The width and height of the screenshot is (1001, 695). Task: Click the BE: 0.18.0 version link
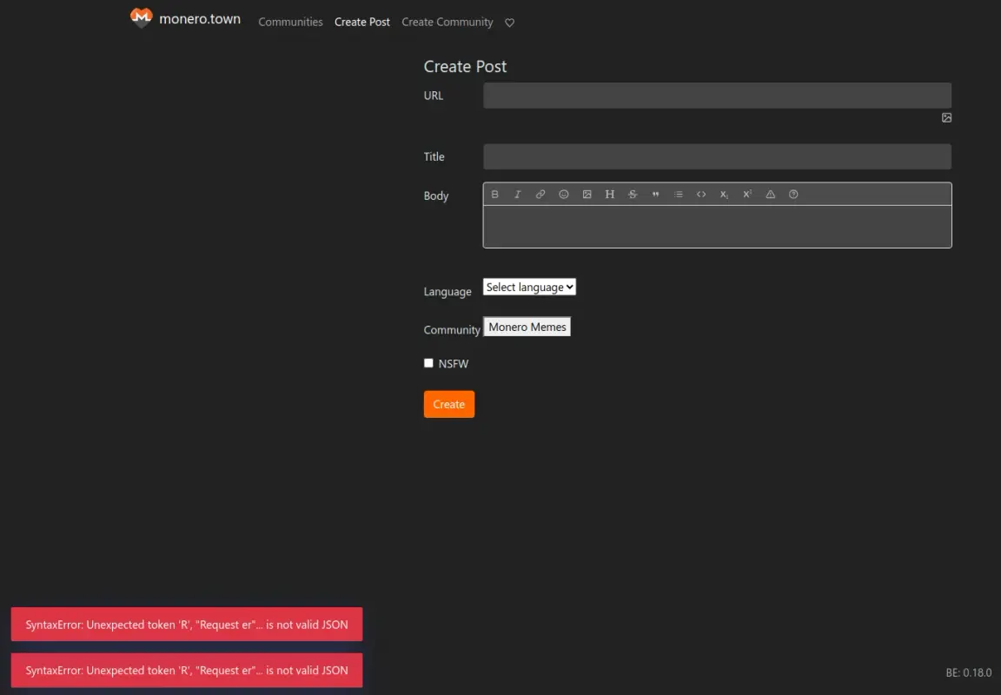(969, 672)
